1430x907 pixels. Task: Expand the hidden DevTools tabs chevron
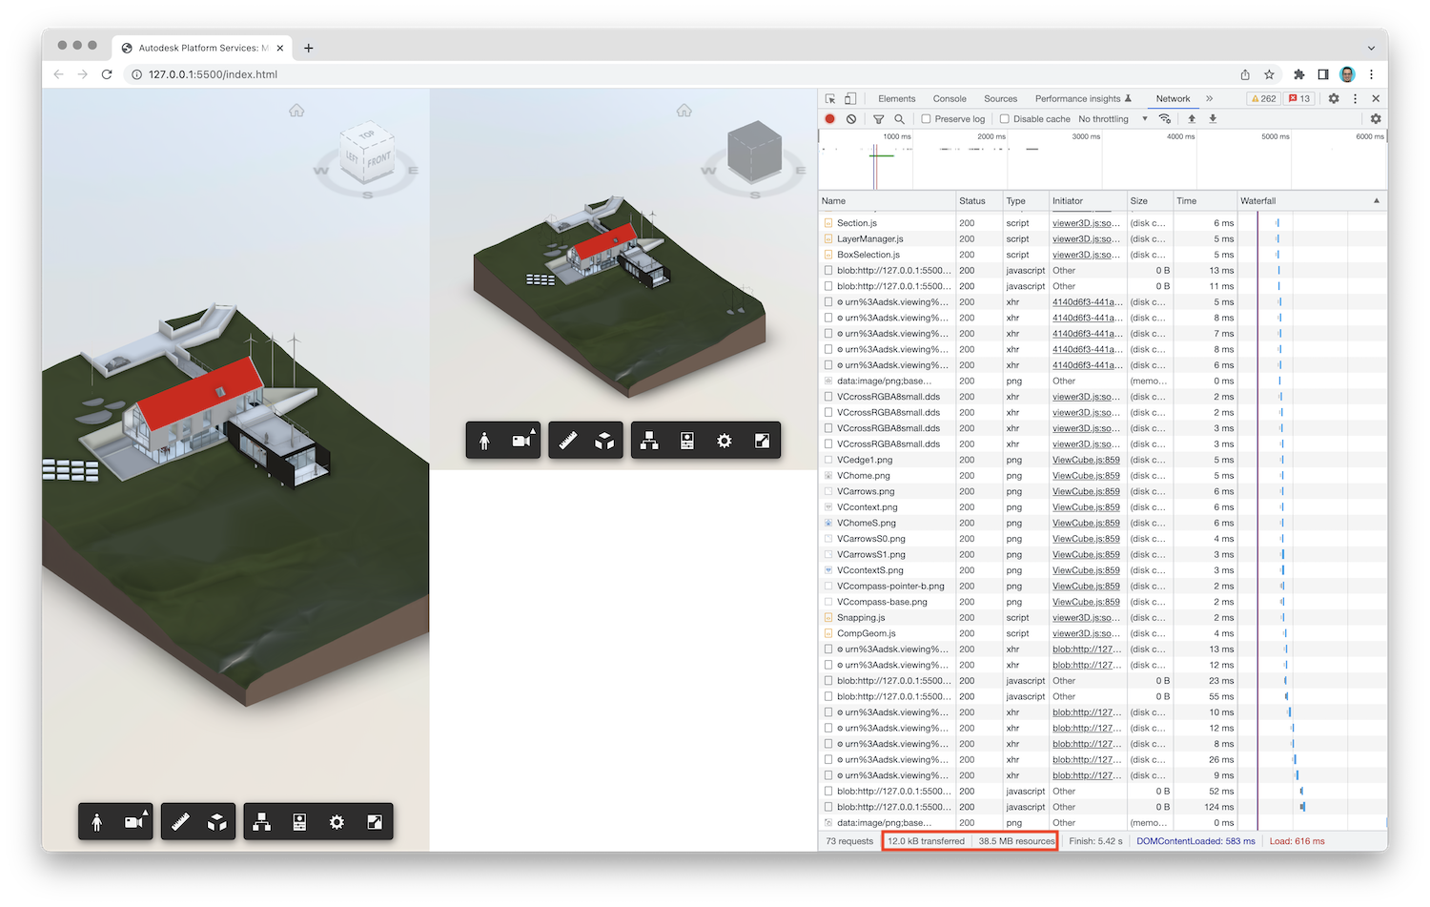point(1209,98)
